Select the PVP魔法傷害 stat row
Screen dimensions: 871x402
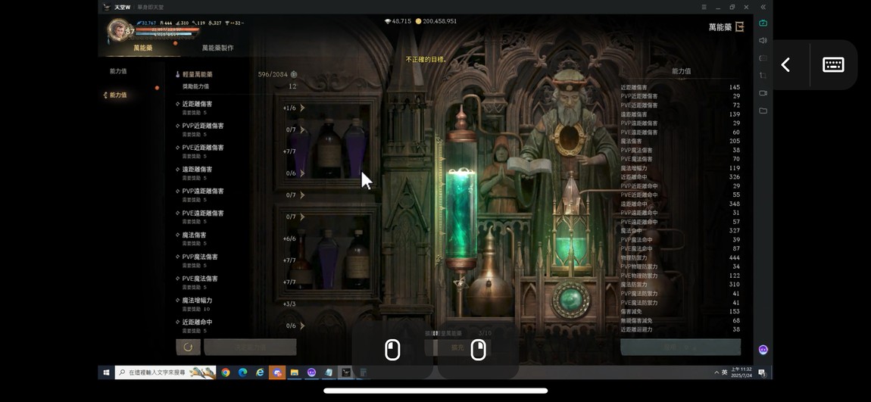240,260
